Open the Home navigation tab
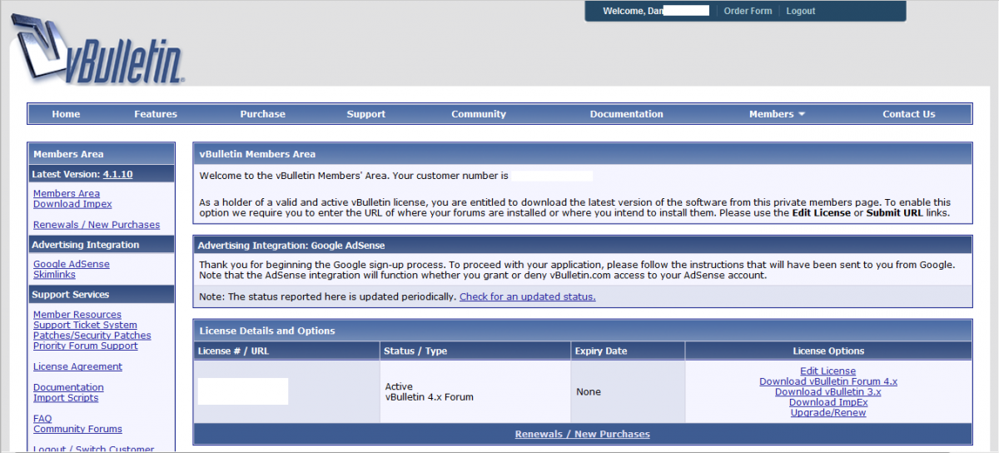Viewport: 999px width, 453px height. point(66,114)
